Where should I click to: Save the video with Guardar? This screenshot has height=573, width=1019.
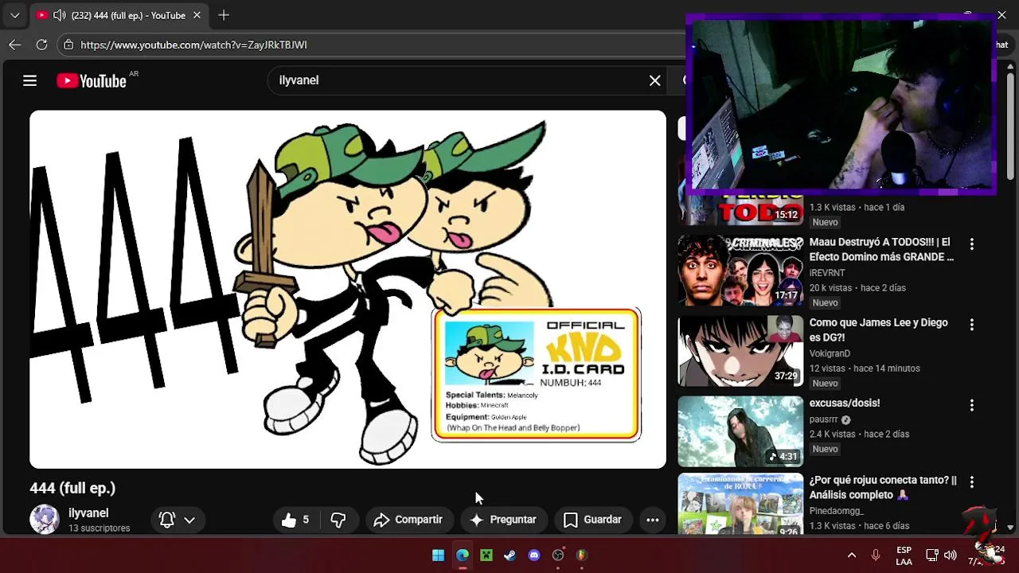pyautogui.click(x=592, y=520)
